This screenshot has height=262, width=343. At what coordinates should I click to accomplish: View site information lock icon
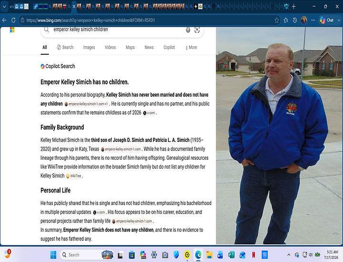[22, 20]
